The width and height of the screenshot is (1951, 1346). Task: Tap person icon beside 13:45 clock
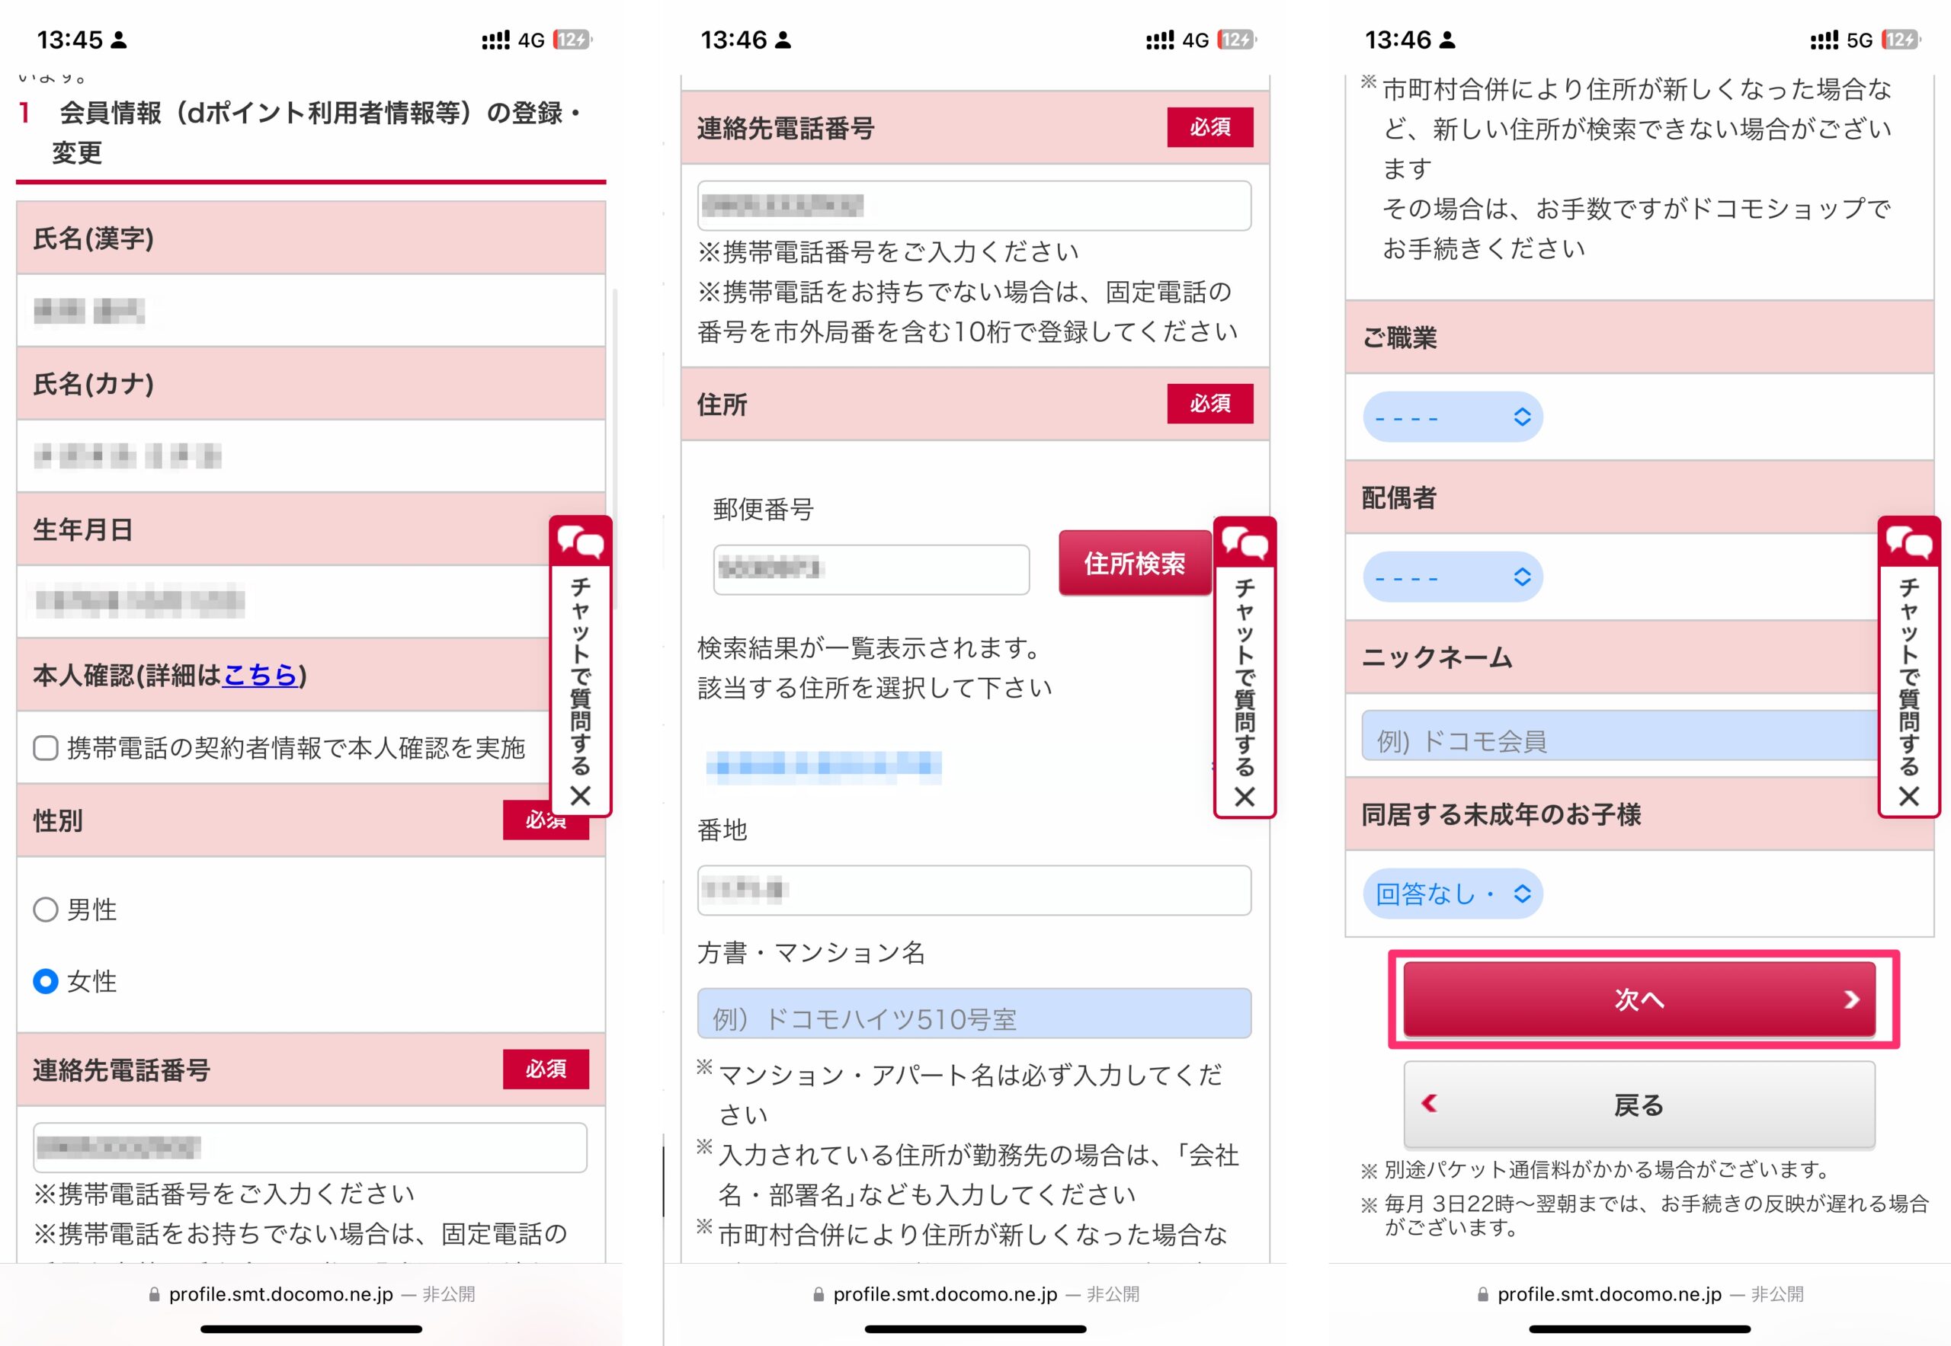point(119,40)
